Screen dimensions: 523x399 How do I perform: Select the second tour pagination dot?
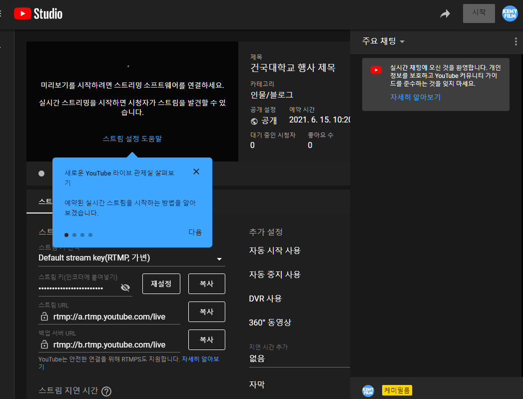[x=74, y=235]
